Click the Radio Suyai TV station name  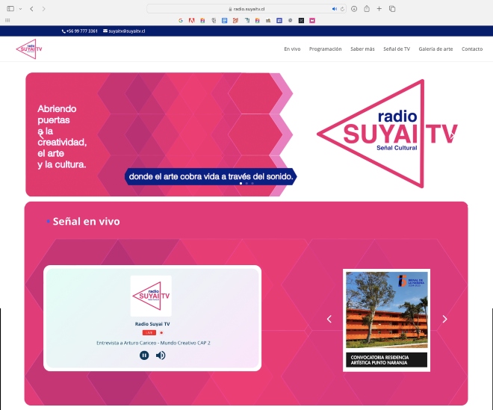tap(152, 324)
